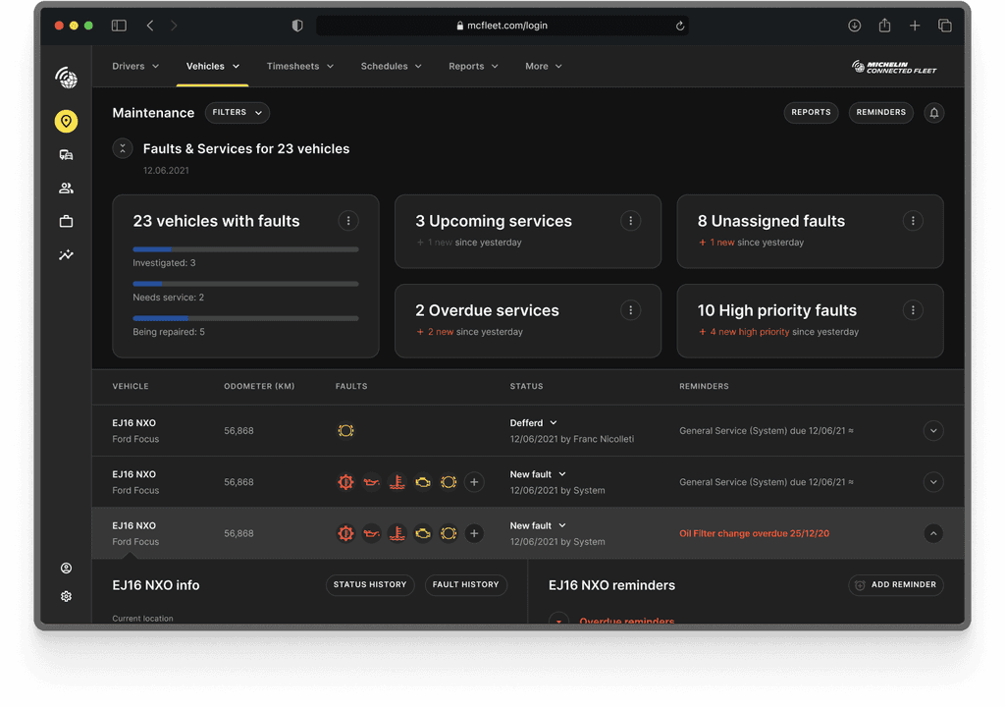Open options menu on Overdue services card
The width and height of the screenshot is (1005, 707).
click(631, 310)
